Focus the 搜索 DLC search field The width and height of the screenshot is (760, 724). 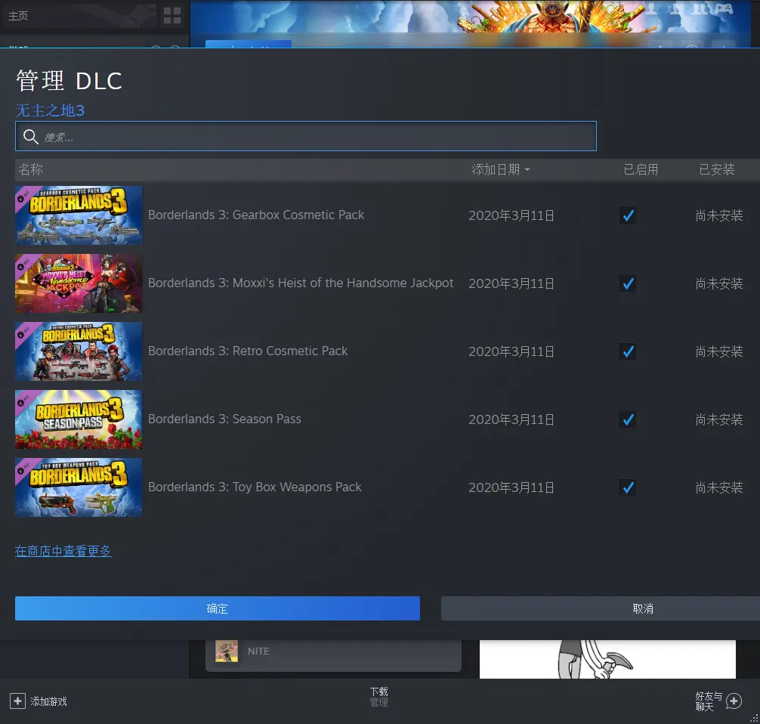pyautogui.click(x=306, y=136)
